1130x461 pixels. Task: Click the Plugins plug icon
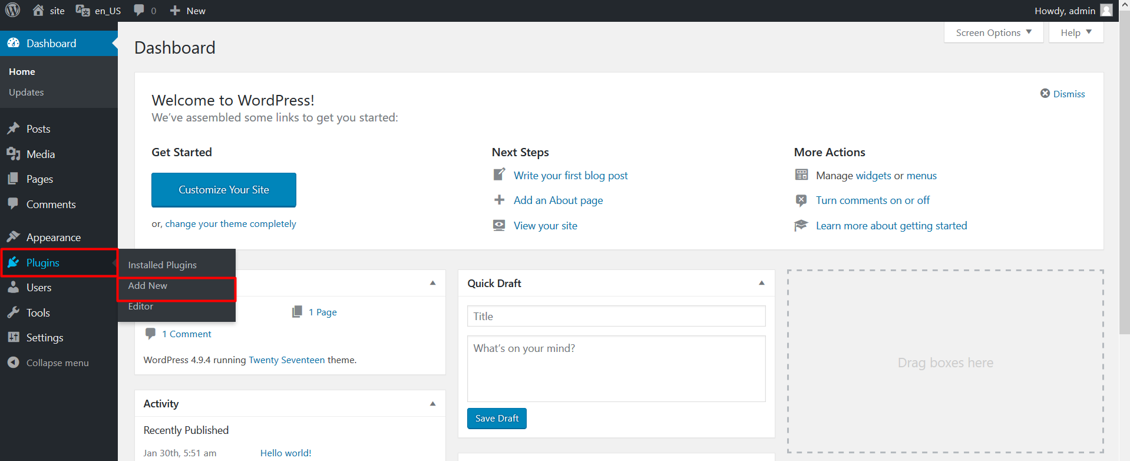[x=13, y=262]
